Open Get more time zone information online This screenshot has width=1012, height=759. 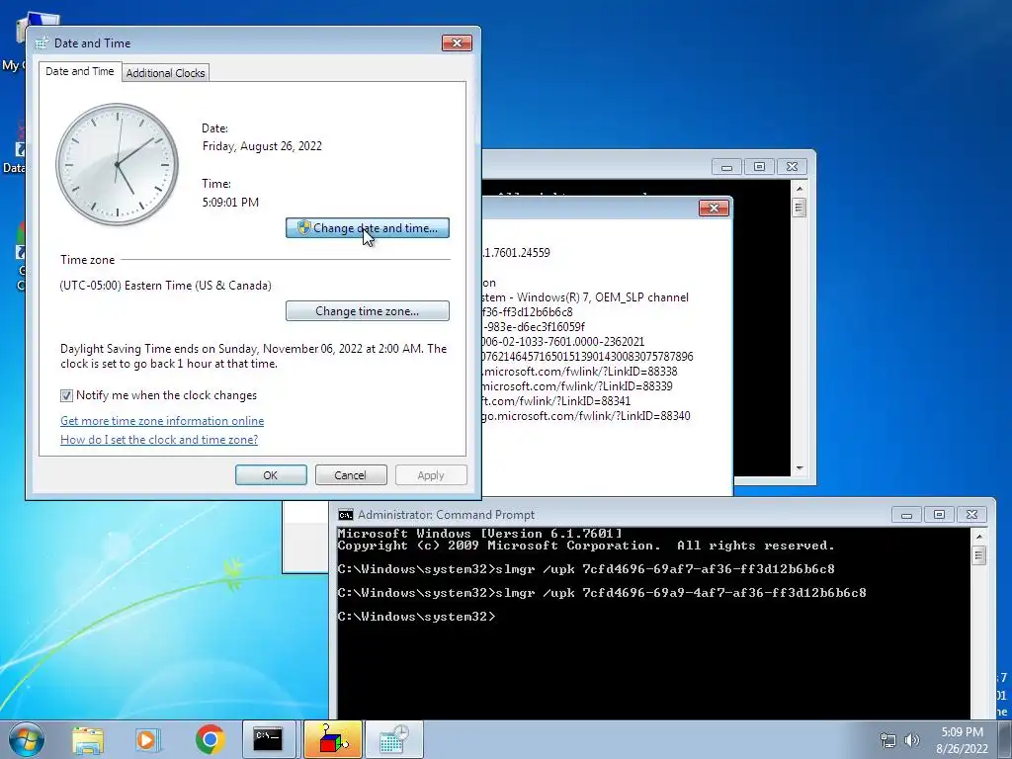[162, 421]
